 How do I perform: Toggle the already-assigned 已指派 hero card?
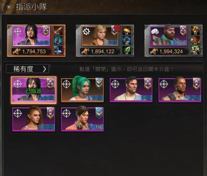(x=34, y=90)
